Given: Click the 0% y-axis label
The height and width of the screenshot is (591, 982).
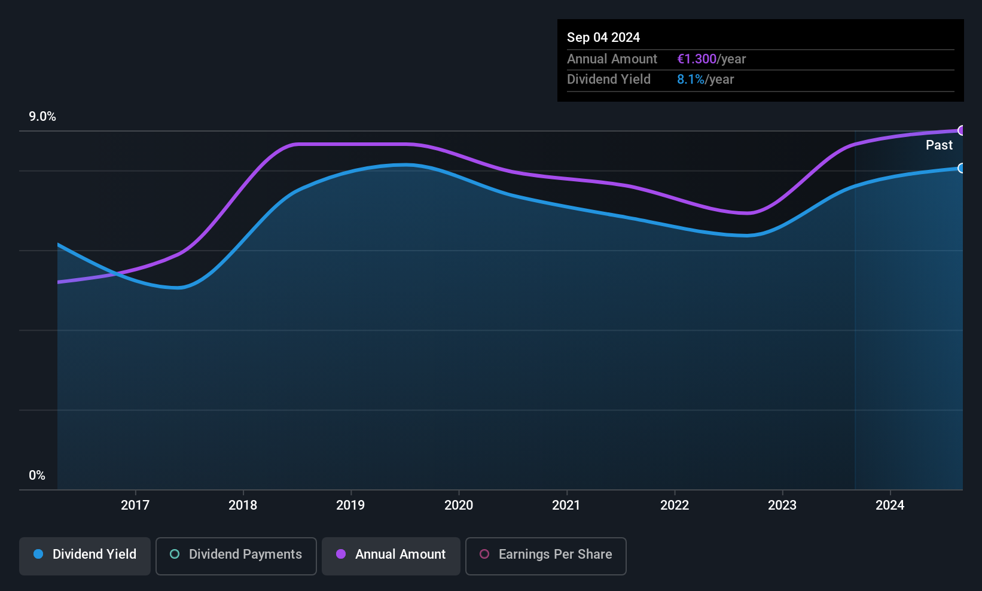Looking at the screenshot, I should (x=37, y=476).
